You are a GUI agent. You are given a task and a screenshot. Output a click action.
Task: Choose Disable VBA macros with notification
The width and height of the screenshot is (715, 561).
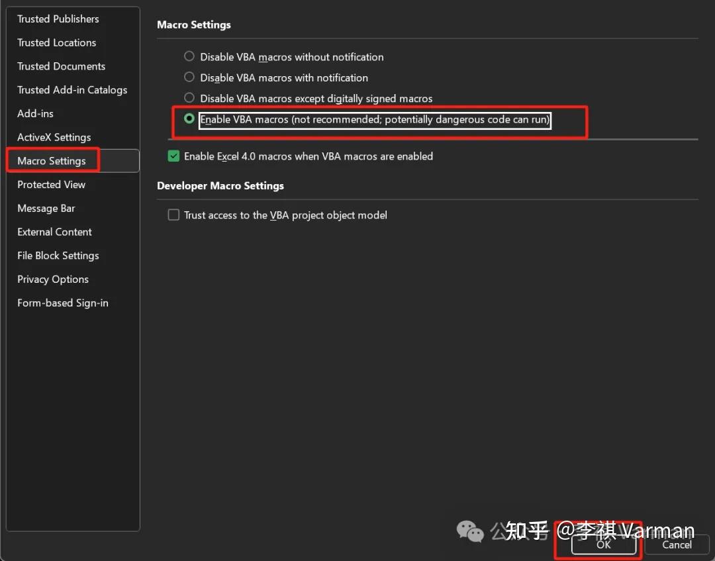point(189,77)
